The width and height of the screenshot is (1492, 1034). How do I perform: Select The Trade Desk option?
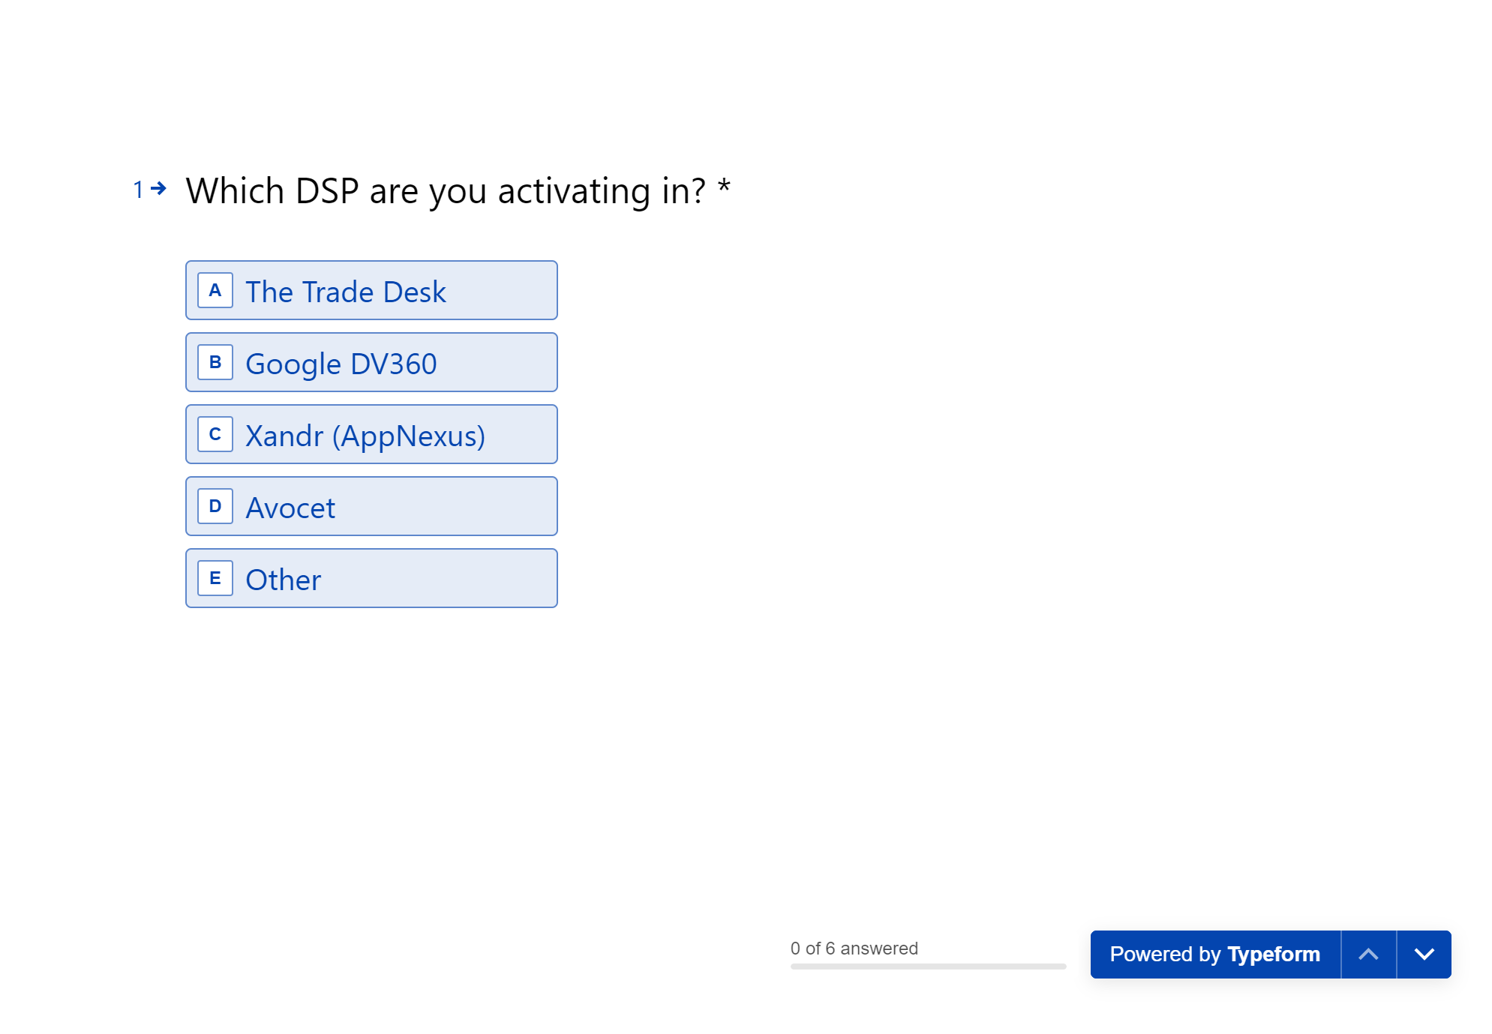coord(371,290)
